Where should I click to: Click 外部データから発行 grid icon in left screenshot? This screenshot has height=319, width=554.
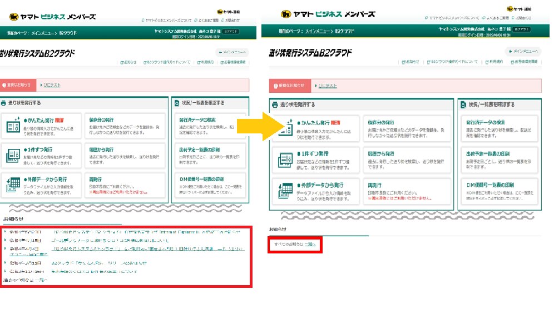point(13,185)
